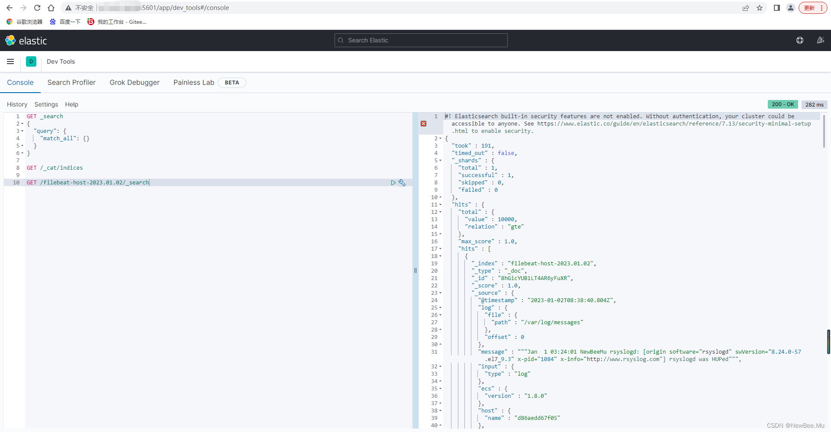Click the "name" : "d86aedd67f05" line

tap(522, 418)
